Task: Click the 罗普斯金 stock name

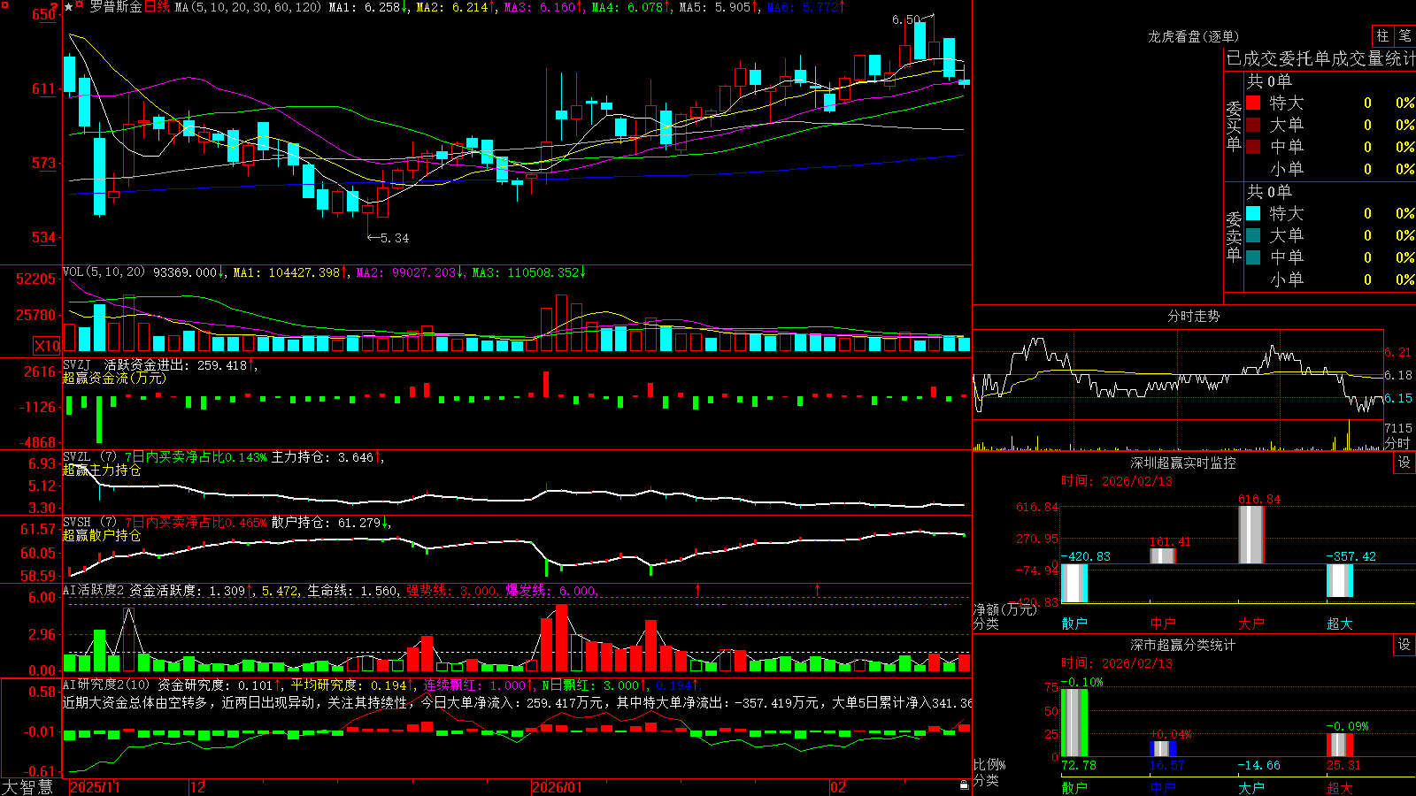Action: tap(116, 7)
